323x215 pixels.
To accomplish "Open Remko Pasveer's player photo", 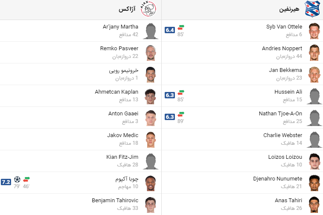I will pos(151,52).
